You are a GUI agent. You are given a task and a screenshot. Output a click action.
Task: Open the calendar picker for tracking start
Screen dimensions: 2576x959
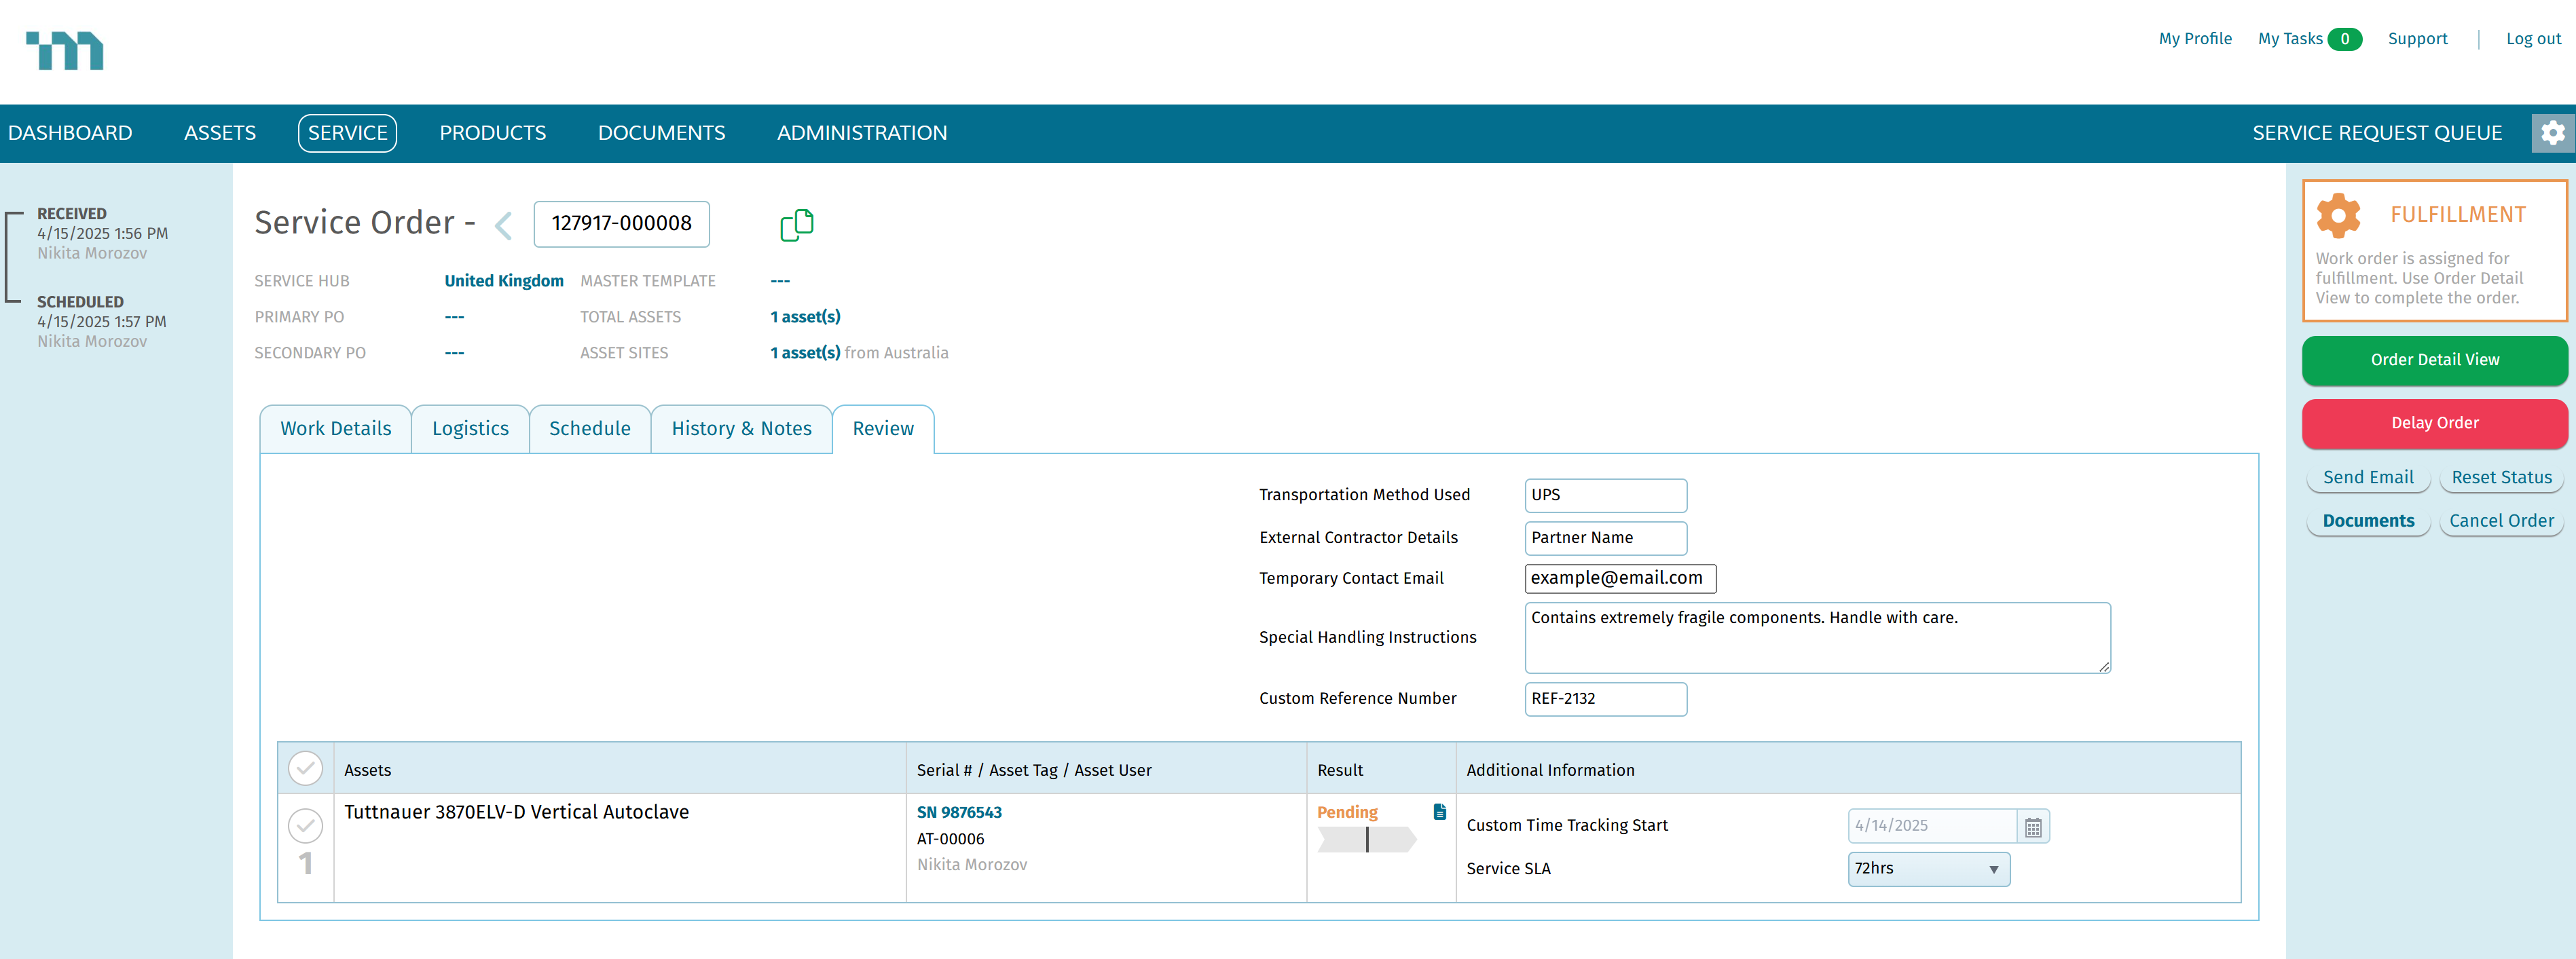point(2032,827)
